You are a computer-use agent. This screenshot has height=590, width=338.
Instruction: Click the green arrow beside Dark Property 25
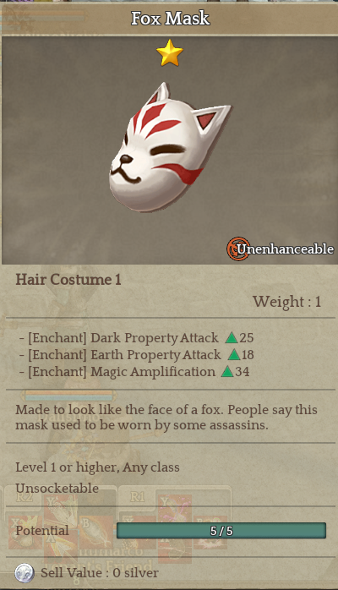232,338
